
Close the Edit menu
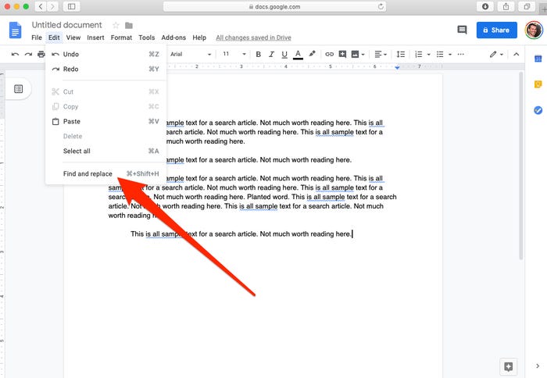[54, 37]
